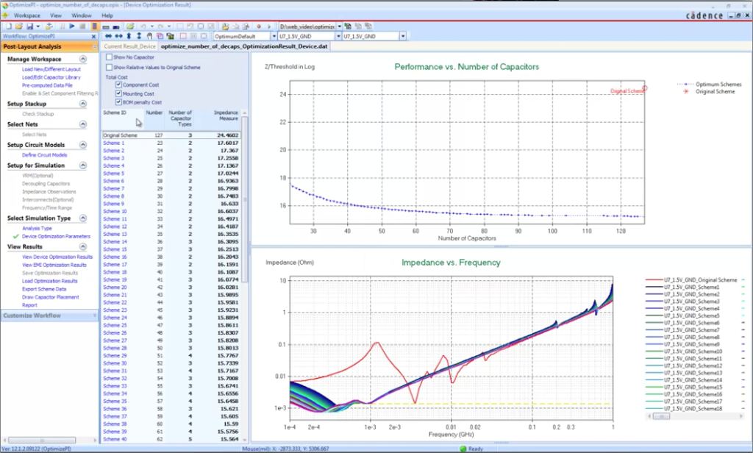753x453 pixels.
Task: Collapse the View Results section
Action: pyautogui.click(x=83, y=247)
